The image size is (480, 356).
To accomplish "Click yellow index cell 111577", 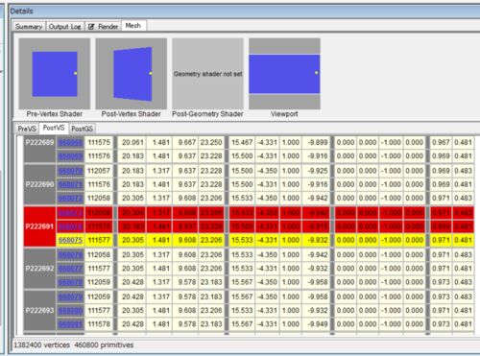I will tap(99, 240).
